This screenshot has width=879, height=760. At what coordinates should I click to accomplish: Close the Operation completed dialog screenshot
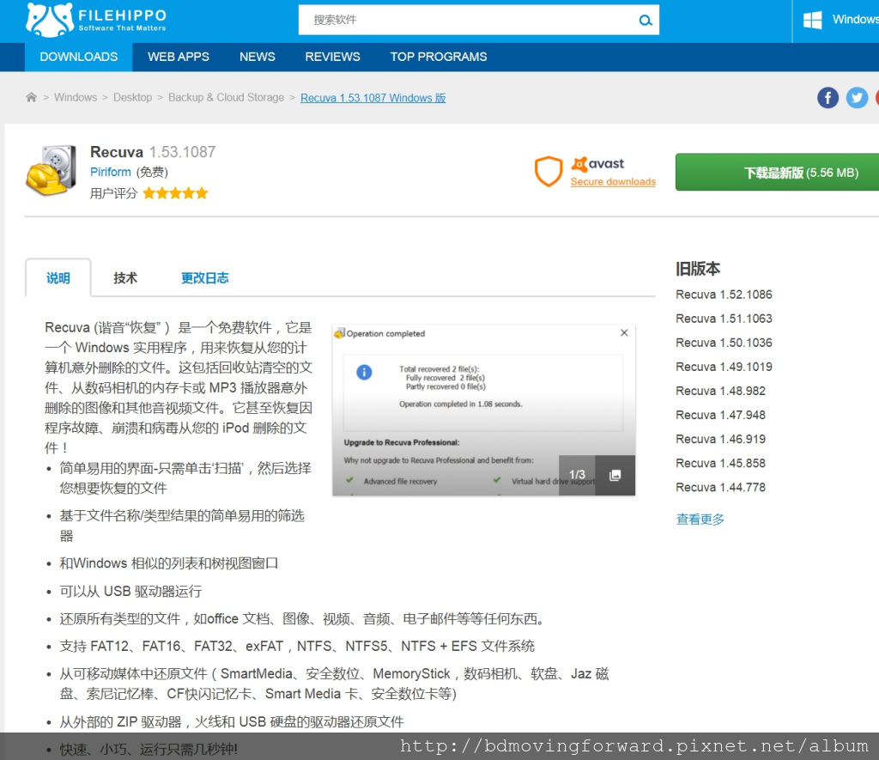pos(624,332)
